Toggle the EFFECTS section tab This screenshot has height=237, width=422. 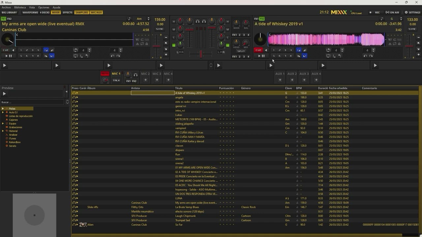pyautogui.click(x=68, y=13)
